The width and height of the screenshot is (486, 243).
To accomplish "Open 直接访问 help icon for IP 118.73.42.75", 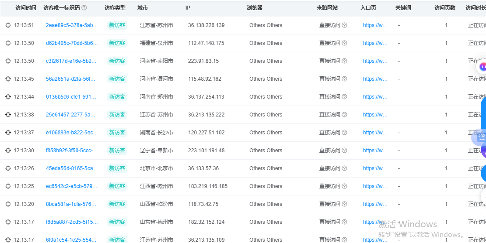I will 344,204.
